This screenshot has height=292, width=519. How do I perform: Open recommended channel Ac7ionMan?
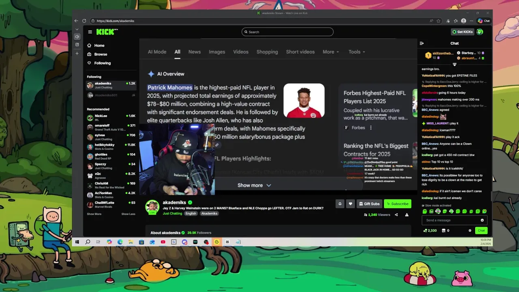click(x=111, y=195)
